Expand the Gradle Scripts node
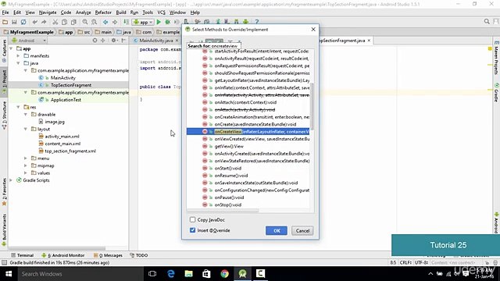Screen dimensions: 500x281 11,180
